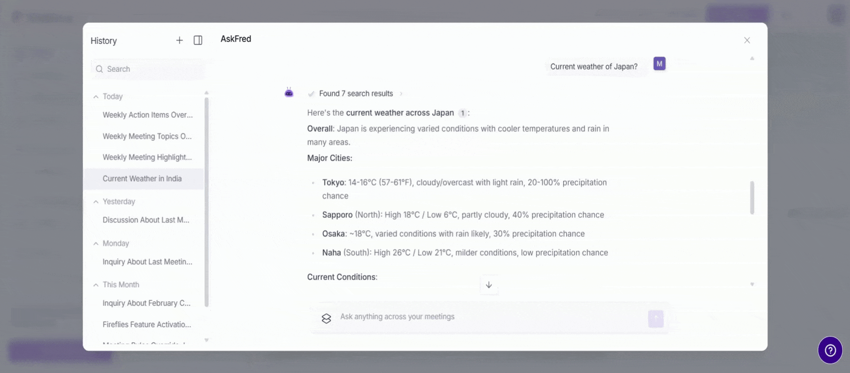This screenshot has width=850, height=373.
Task: Collapse the This Month history group
Action: coord(96,285)
